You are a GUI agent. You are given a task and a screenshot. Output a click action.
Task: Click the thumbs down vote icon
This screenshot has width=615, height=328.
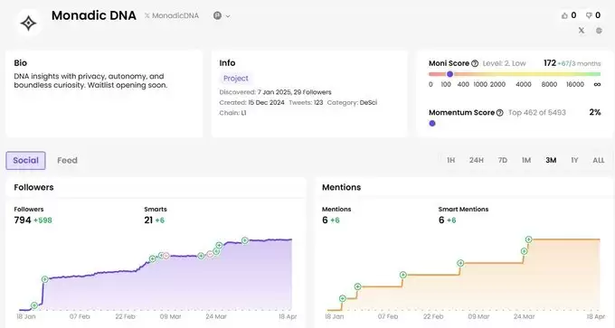pyautogui.click(x=589, y=15)
